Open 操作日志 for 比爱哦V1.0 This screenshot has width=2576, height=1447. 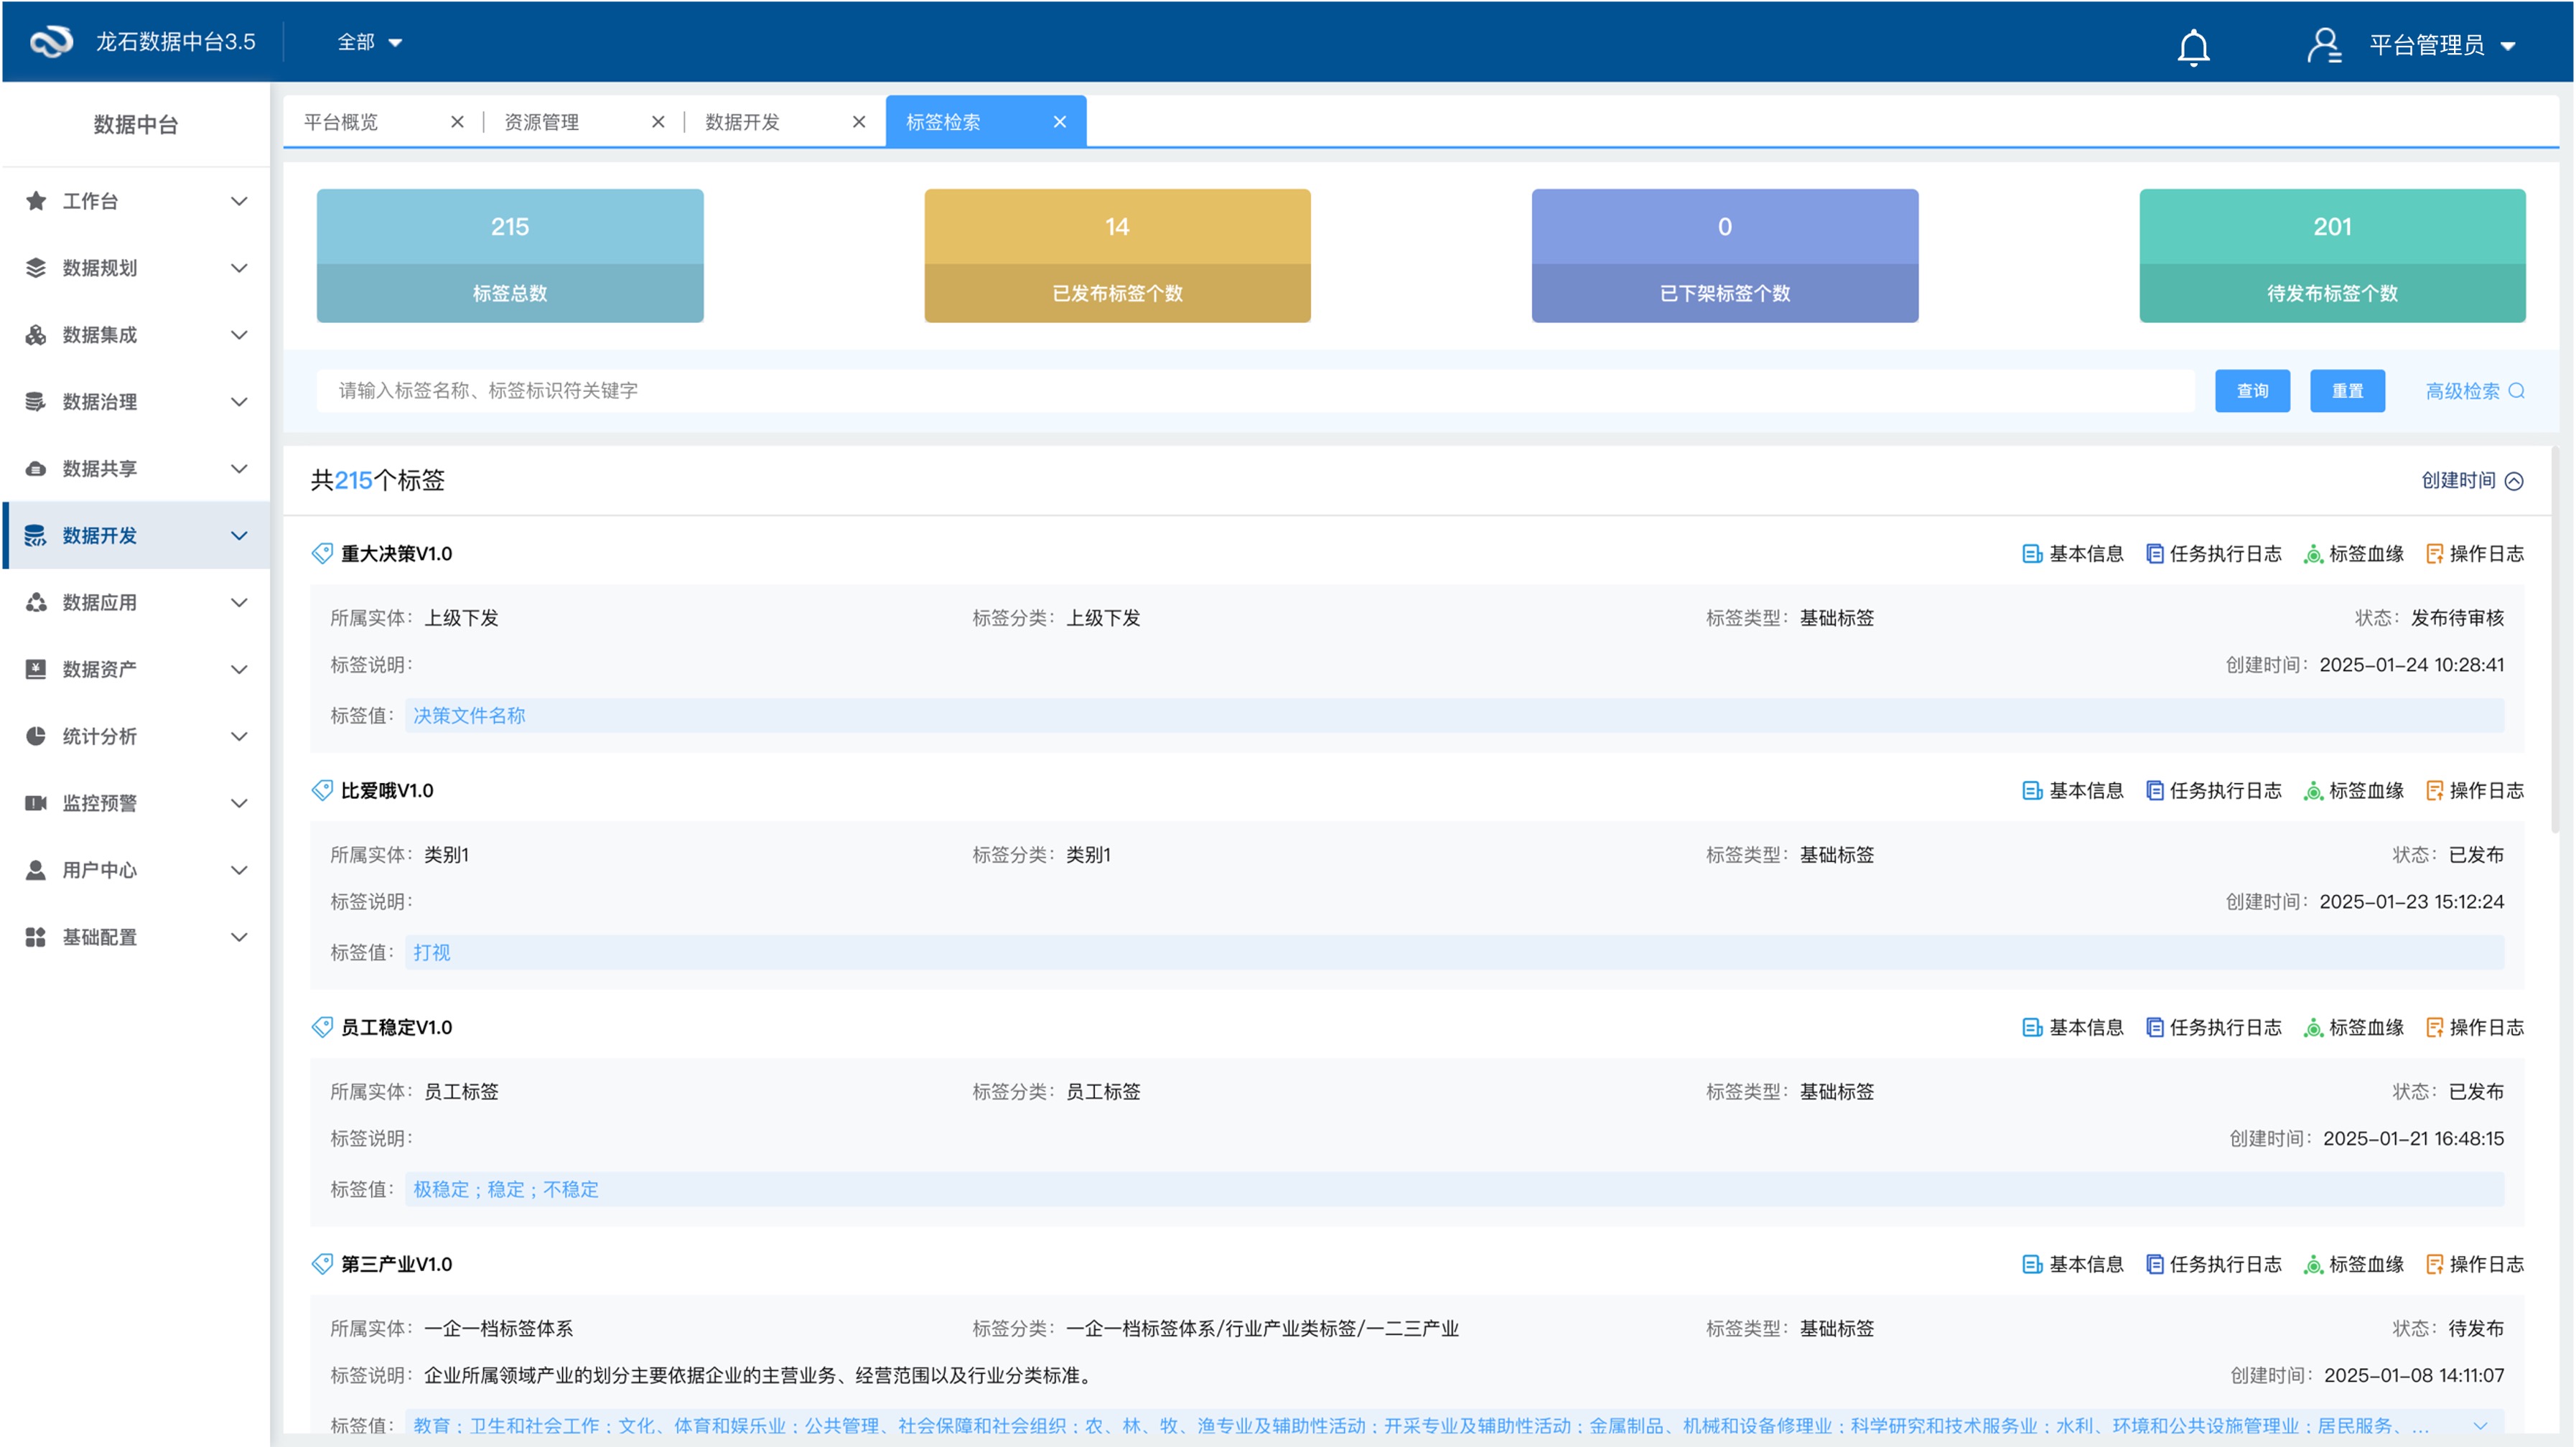tap(2475, 790)
